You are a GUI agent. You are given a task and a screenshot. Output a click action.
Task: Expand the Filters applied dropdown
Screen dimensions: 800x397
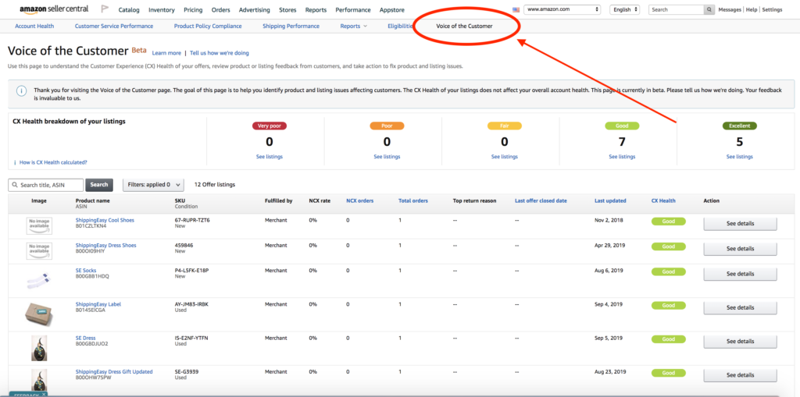pos(153,185)
